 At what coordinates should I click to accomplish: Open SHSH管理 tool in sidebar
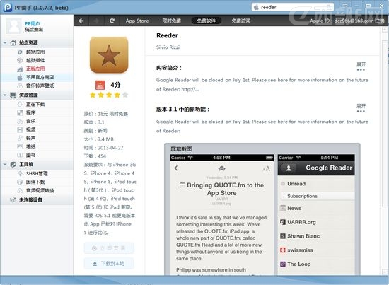click(x=37, y=174)
